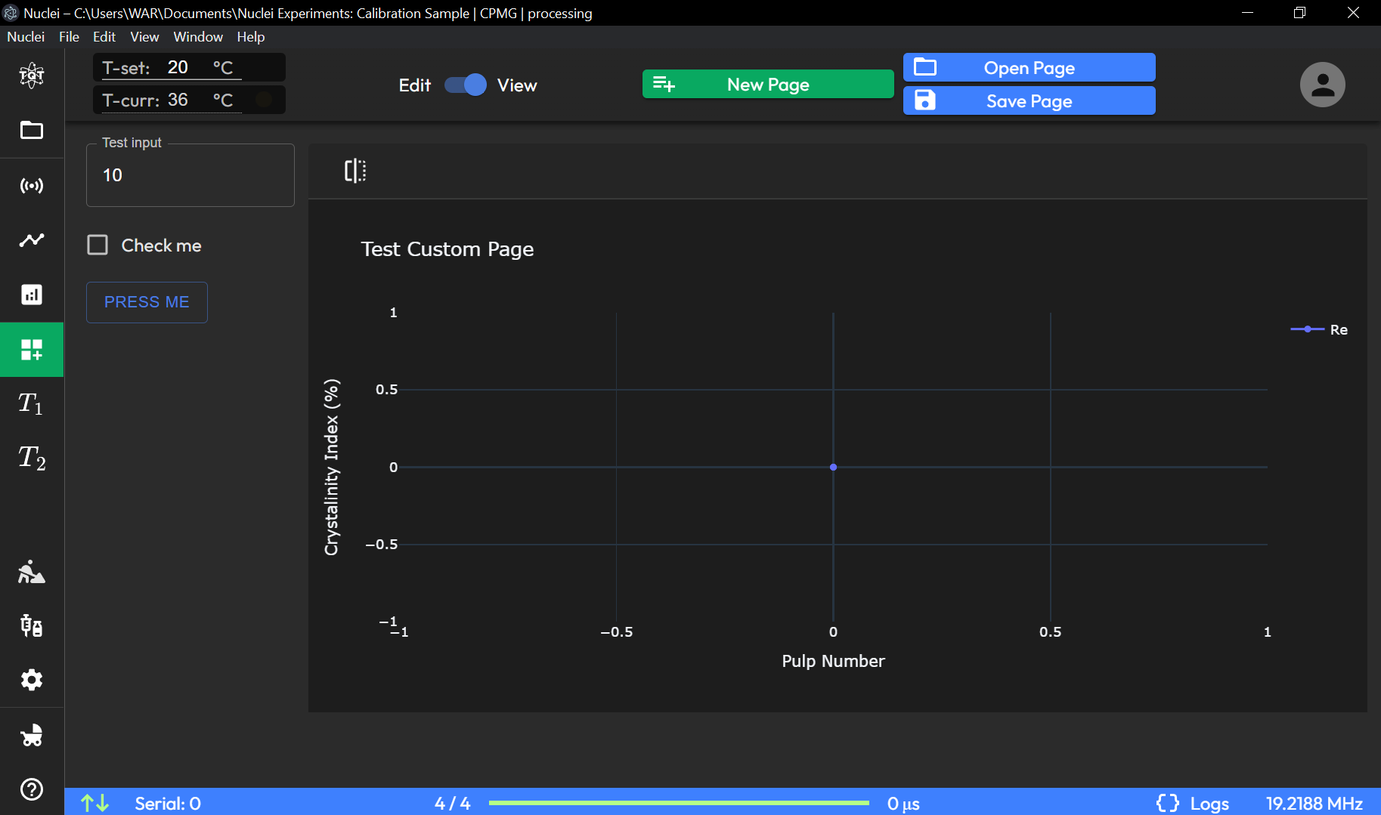Click the T-curr temperature reading
Viewport: 1381px width, 815px height.
[x=178, y=100]
